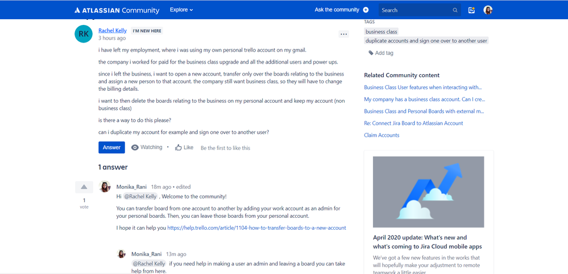Click the I'M NEW HERE badge

(147, 31)
